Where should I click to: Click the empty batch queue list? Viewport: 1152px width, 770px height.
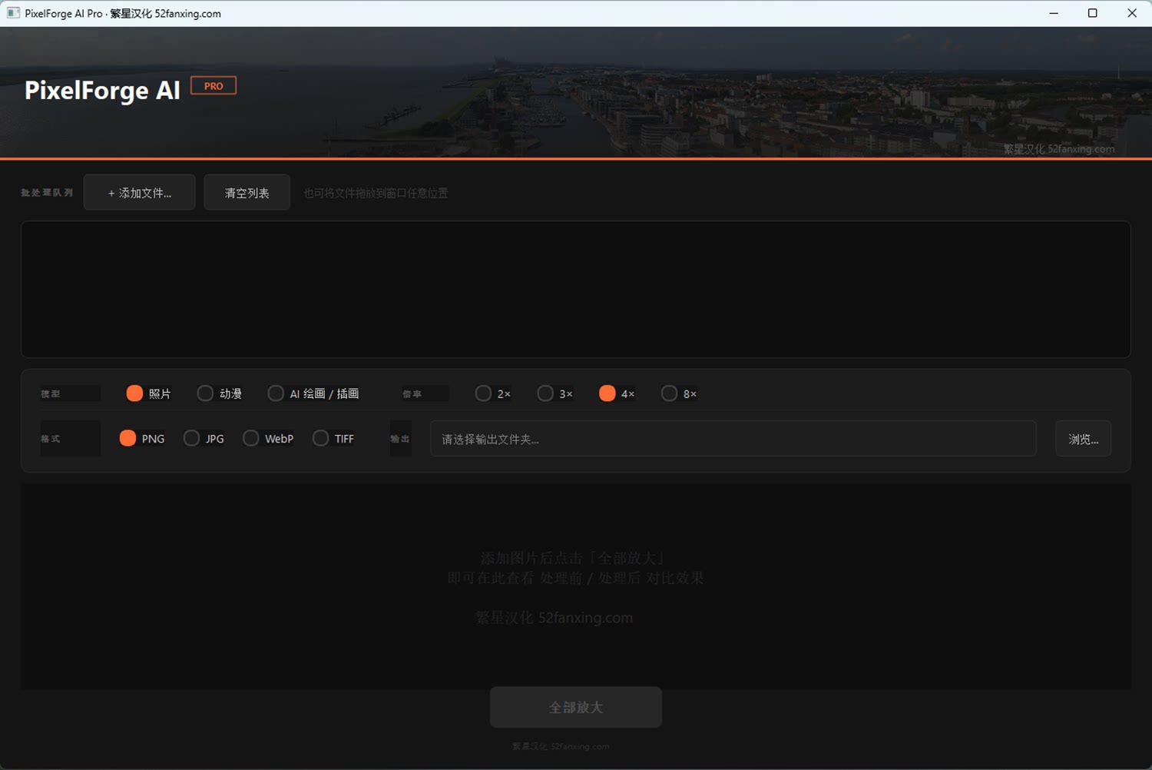[576, 289]
